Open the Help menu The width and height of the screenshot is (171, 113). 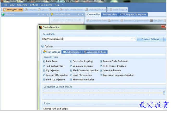point(57,5)
